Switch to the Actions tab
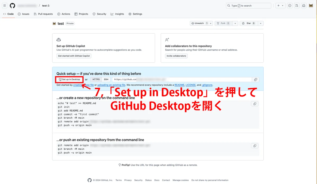This screenshot has width=317, height=184. [x=64, y=14]
